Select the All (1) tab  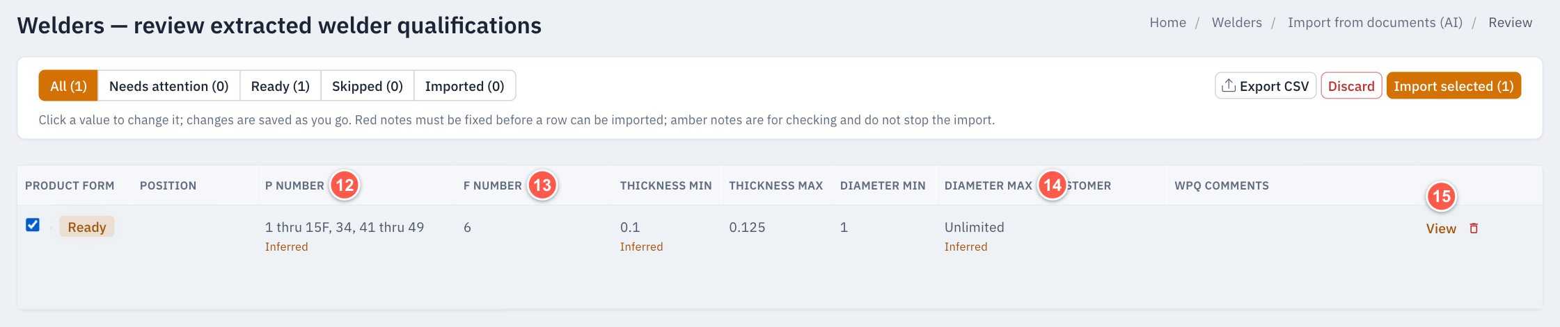coord(68,86)
